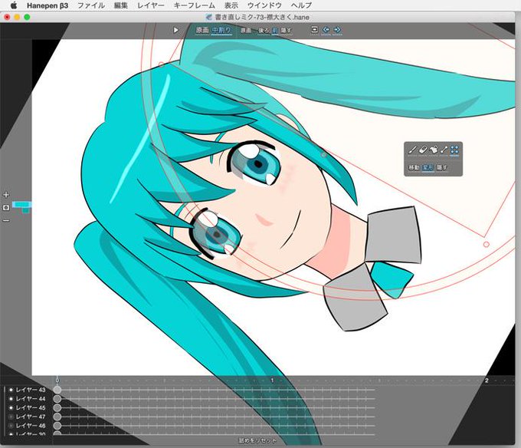Zoom out with the minus button
This screenshot has height=448, width=521.
point(6,220)
